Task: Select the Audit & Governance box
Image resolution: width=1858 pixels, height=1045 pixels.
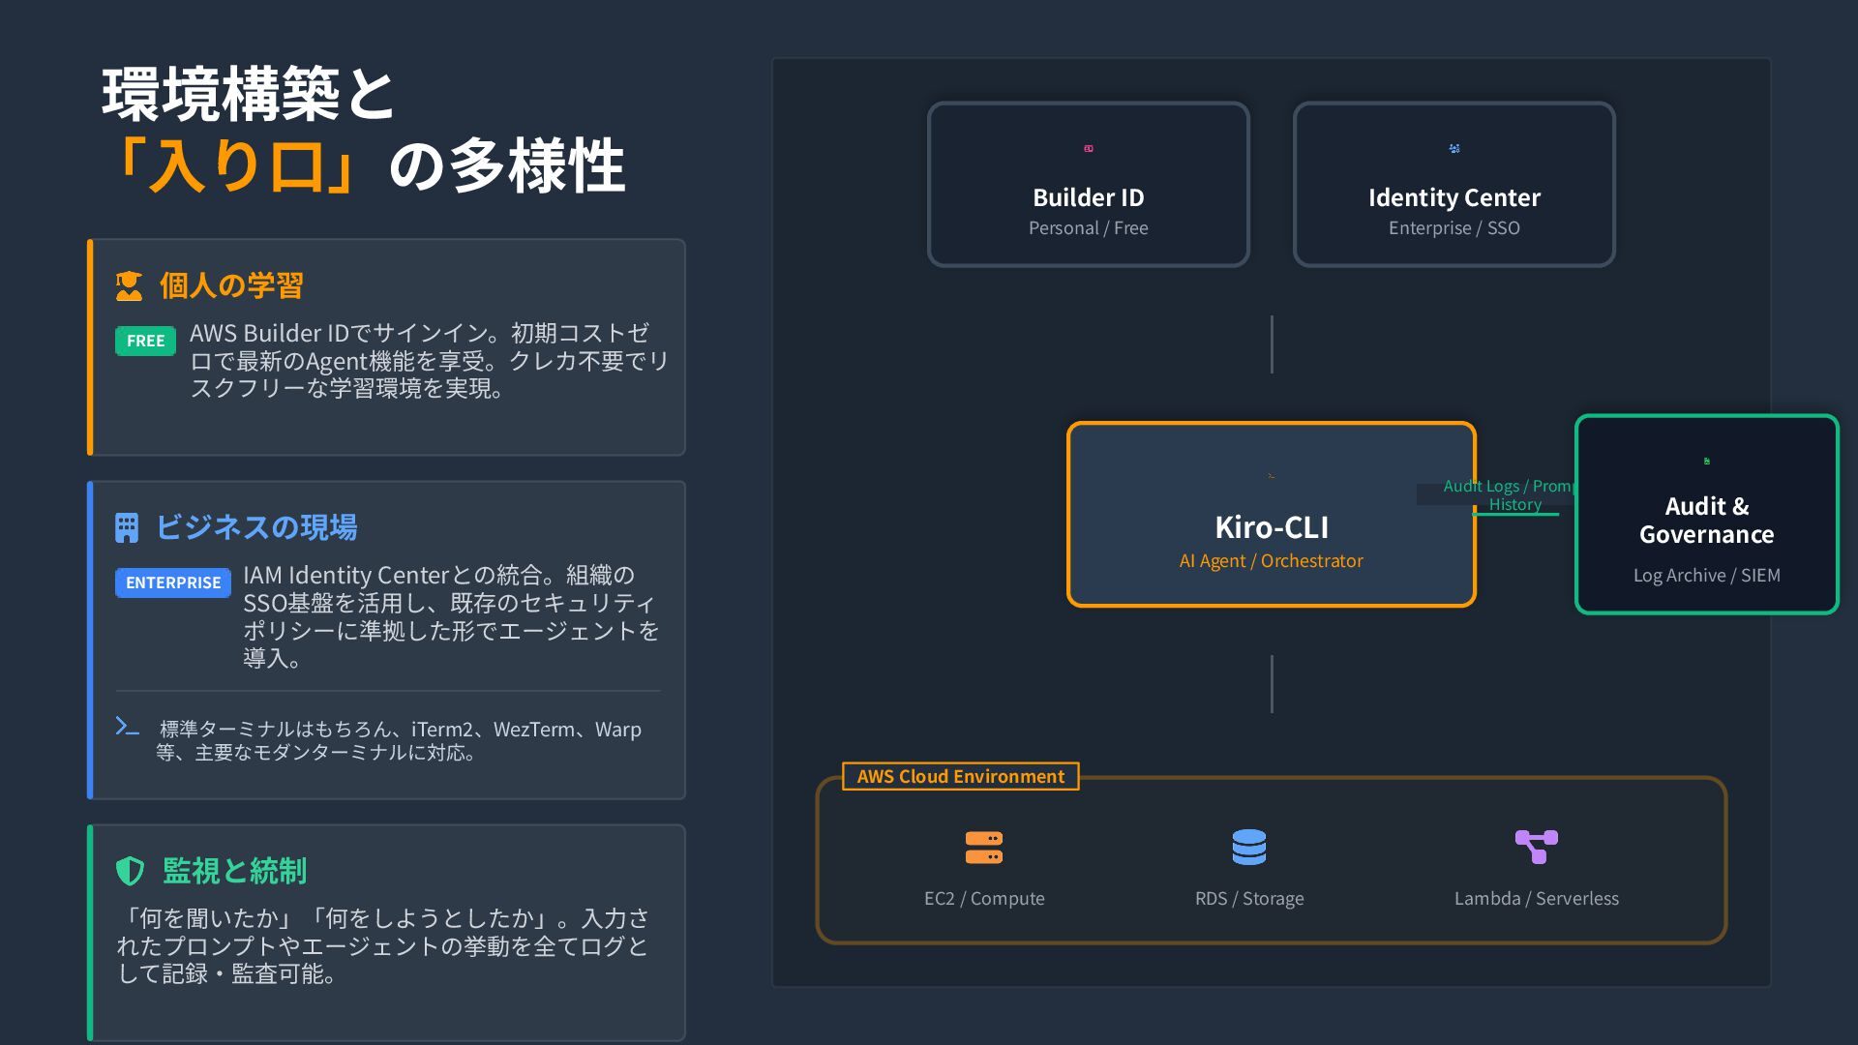Action: tap(1706, 514)
